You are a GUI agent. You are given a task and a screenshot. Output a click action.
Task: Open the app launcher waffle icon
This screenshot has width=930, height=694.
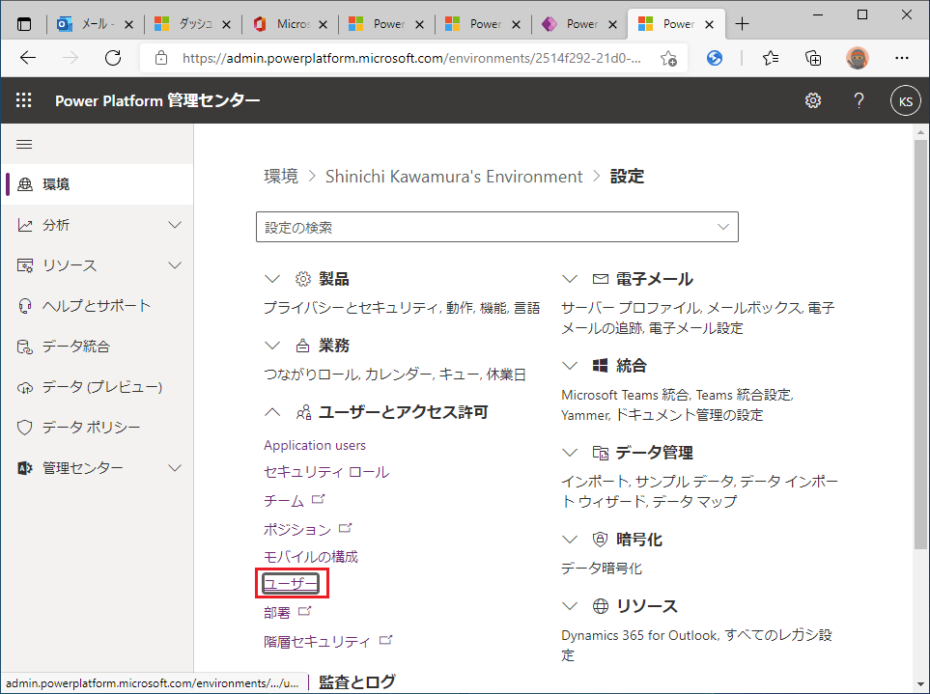(x=24, y=100)
